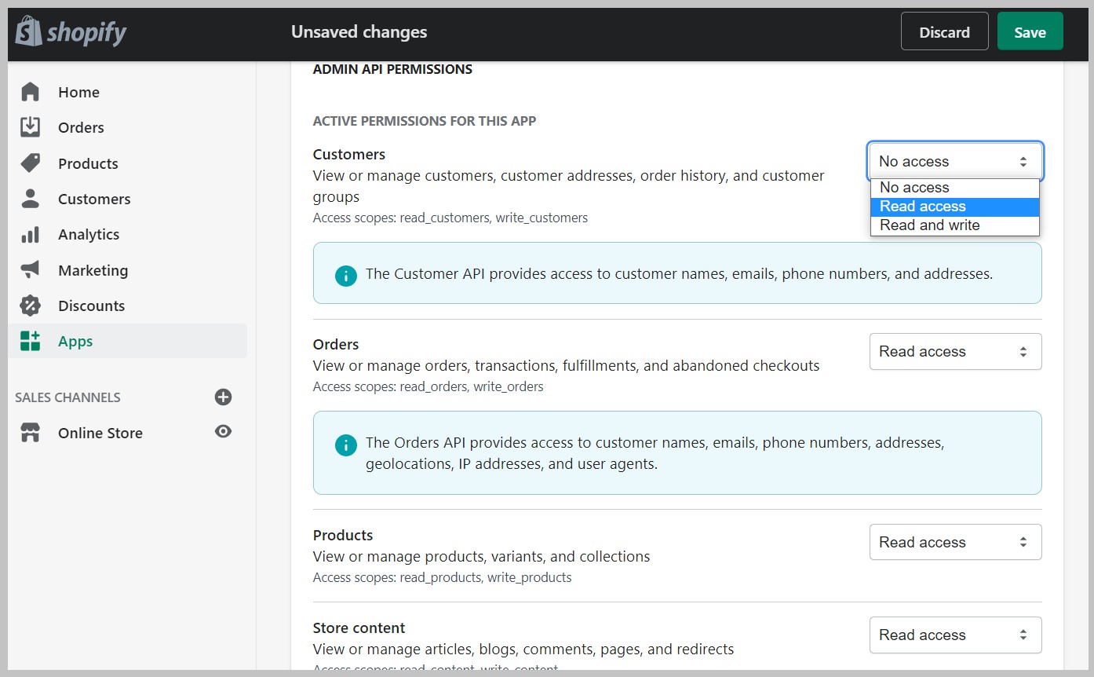Click the Customers person icon
1094x677 pixels.
(x=30, y=199)
